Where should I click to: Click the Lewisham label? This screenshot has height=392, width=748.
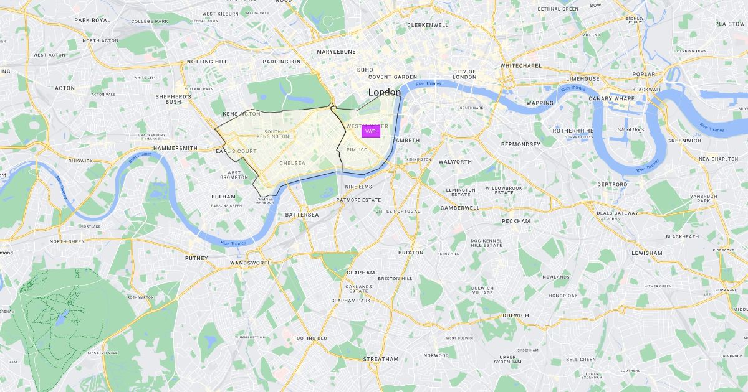(x=647, y=253)
